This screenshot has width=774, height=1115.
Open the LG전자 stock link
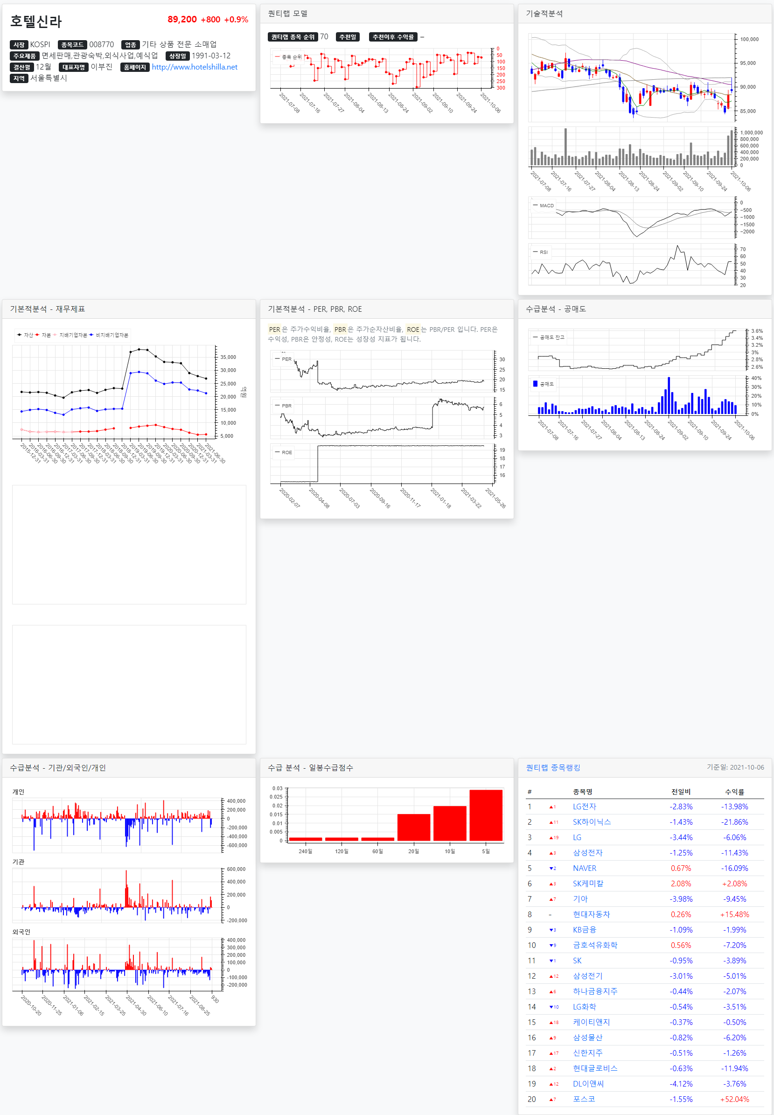coord(585,806)
